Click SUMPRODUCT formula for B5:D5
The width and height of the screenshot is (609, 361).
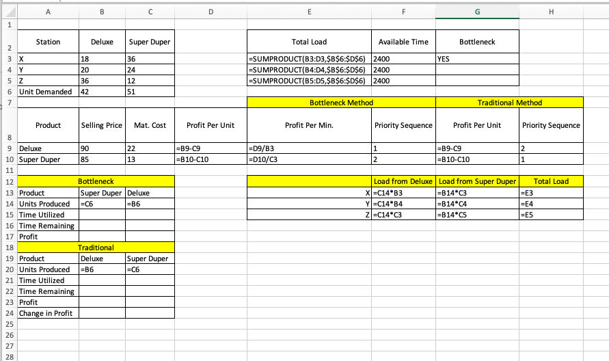click(x=309, y=81)
